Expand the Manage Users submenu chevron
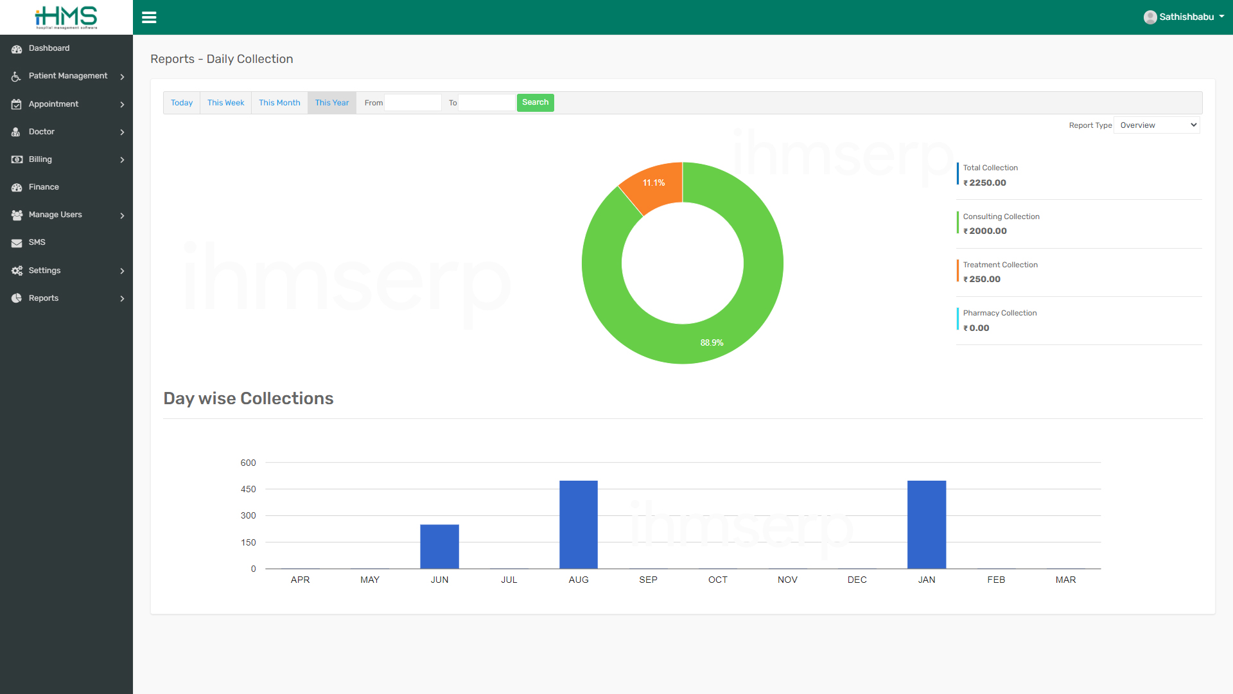The image size is (1233, 694). click(x=122, y=215)
